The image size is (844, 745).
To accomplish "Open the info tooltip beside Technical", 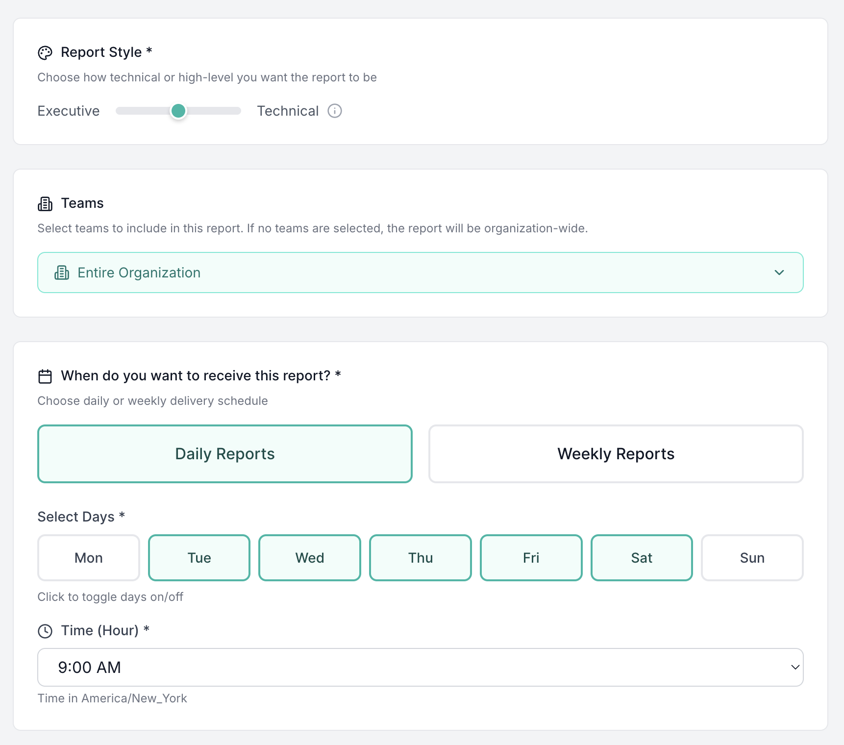I will coord(335,111).
